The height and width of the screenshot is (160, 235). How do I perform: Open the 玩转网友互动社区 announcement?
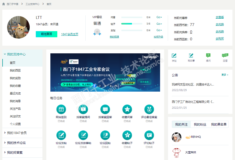pyautogui.click(x=193, y=85)
